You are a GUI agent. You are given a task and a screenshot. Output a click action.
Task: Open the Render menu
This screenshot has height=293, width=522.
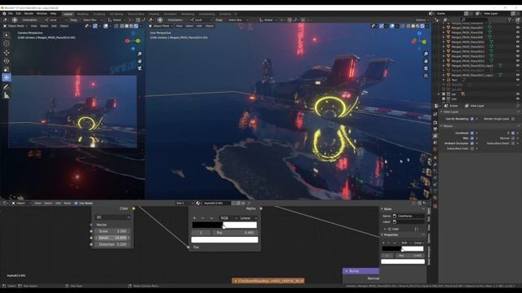(29, 14)
